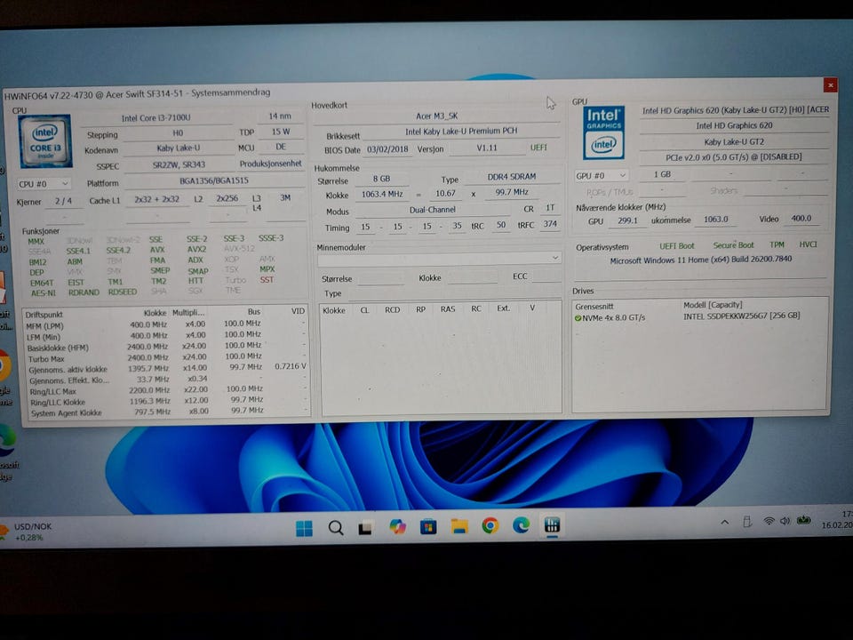Click Acer M3_SK motherboard name
The height and width of the screenshot is (640, 853).
(x=437, y=116)
